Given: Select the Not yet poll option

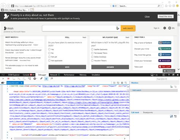Looking at the screenshot, I should [x=49, y=57].
